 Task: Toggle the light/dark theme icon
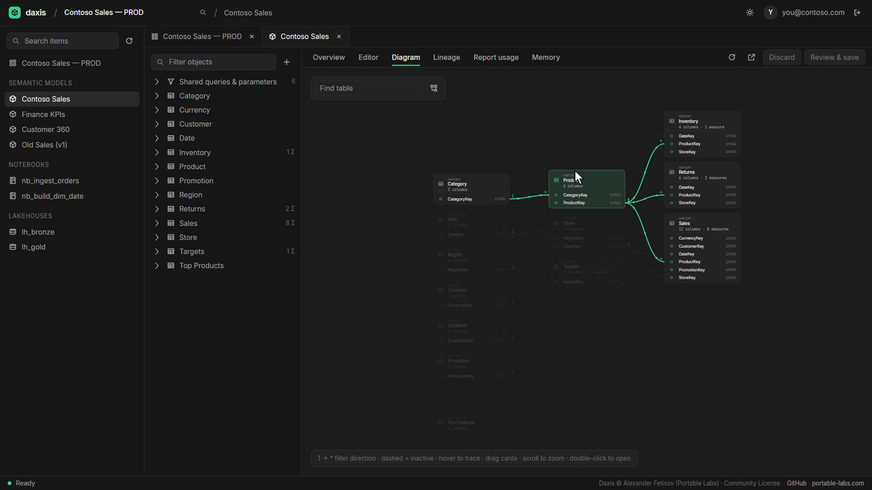tap(750, 13)
